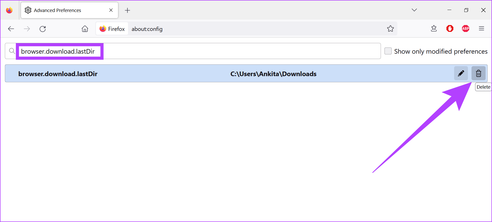Click the red stop-hand blocker extension icon
The width and height of the screenshot is (492, 222).
click(x=450, y=29)
